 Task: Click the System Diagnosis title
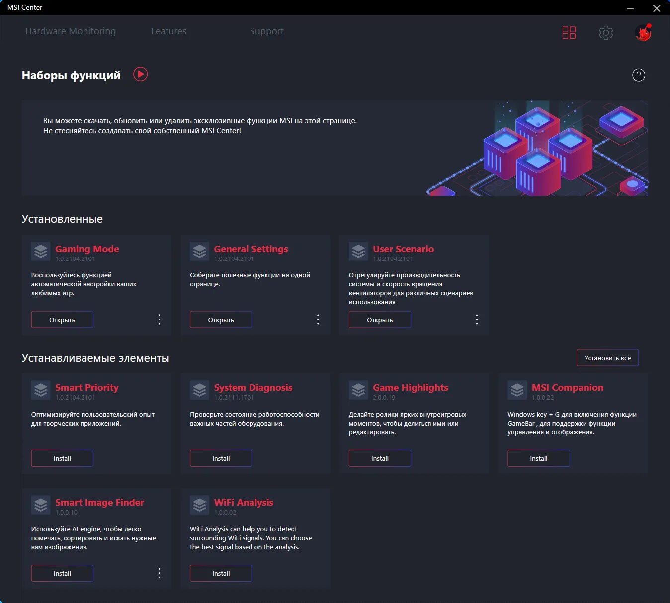[253, 387]
